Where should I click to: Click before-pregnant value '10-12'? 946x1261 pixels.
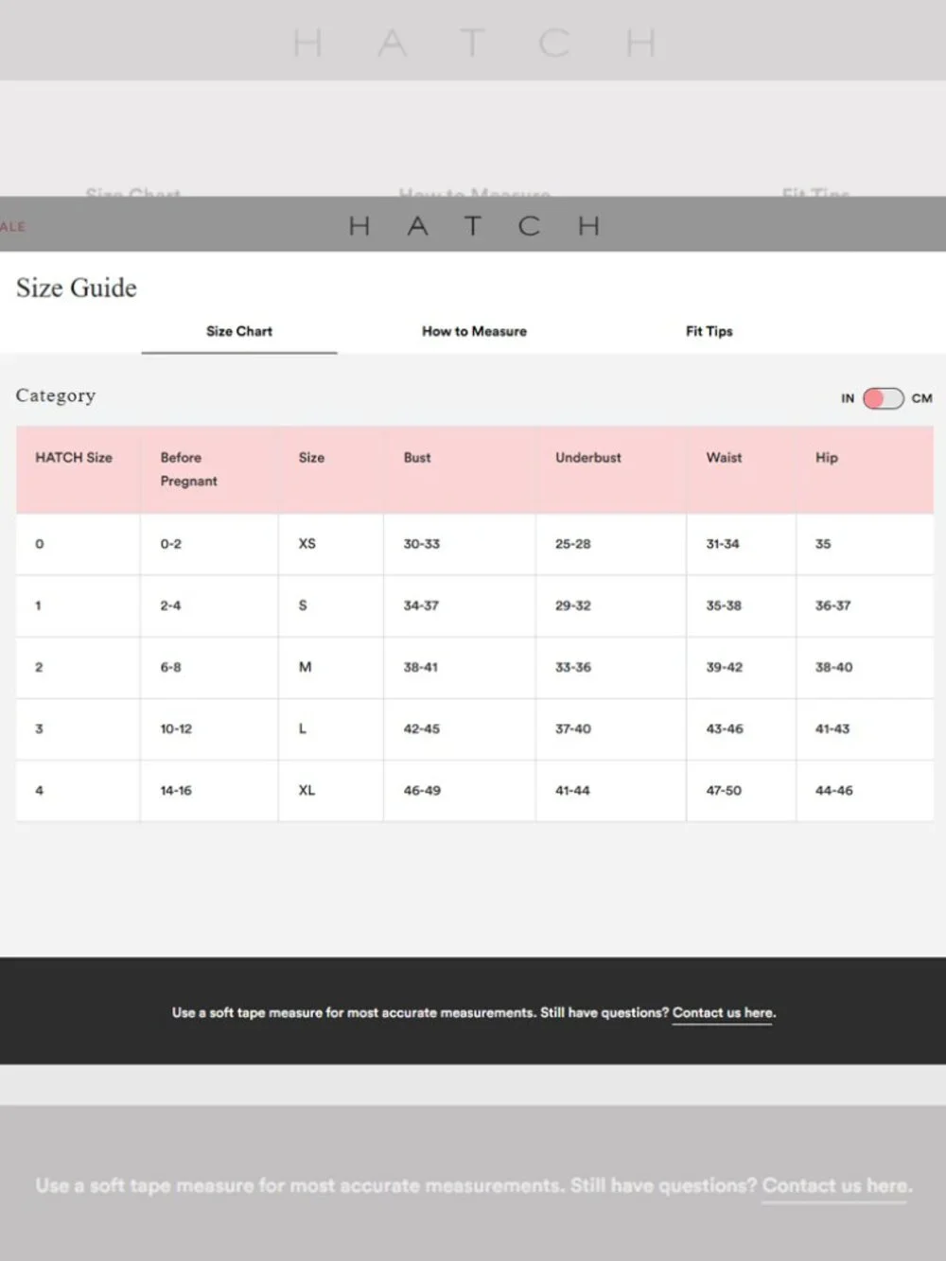pos(175,728)
